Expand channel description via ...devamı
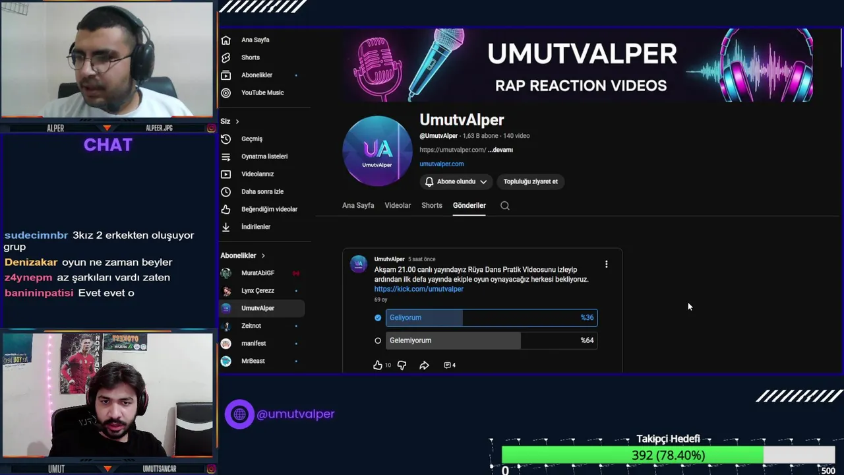The height and width of the screenshot is (475, 844). 500,150
